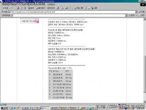The width and height of the screenshot is (146, 110).
Task: Click the Naver toolbar search input box
Action: (x=69, y=15)
